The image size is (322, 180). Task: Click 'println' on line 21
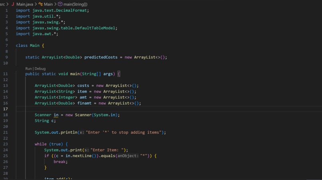(69, 132)
